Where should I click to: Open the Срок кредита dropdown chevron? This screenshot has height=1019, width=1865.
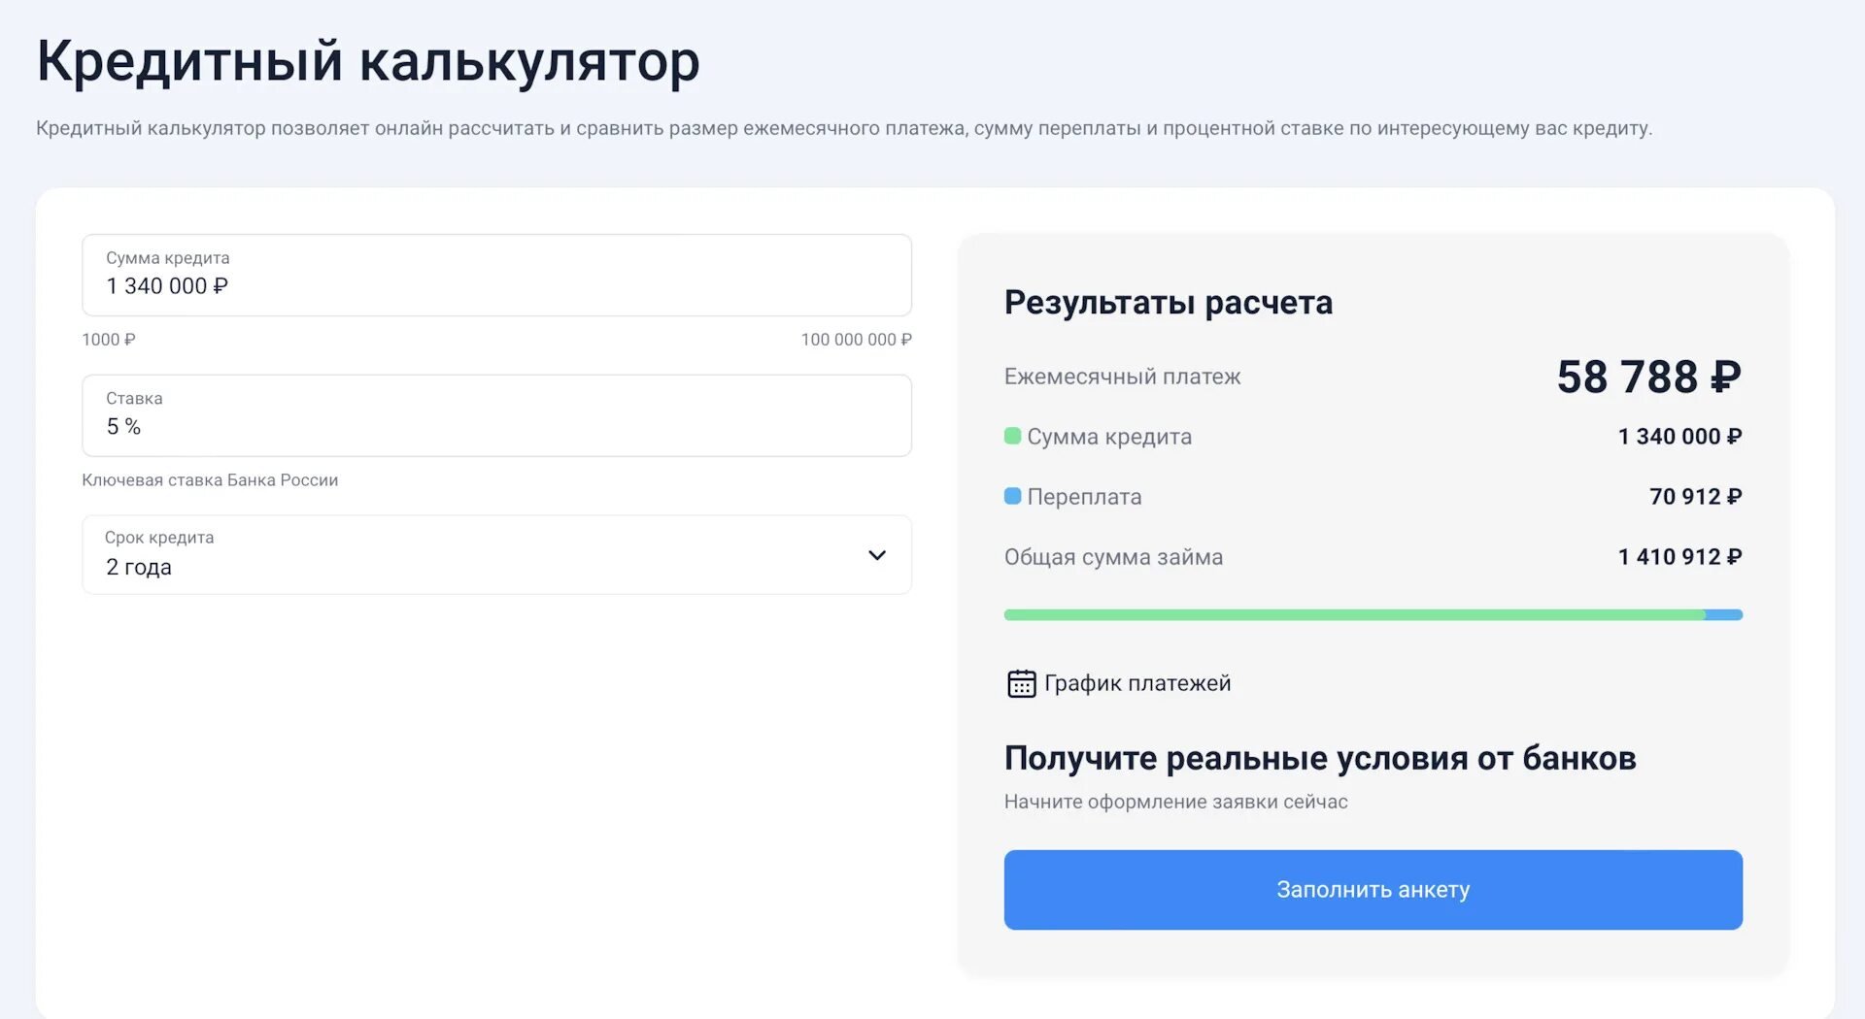click(x=876, y=555)
